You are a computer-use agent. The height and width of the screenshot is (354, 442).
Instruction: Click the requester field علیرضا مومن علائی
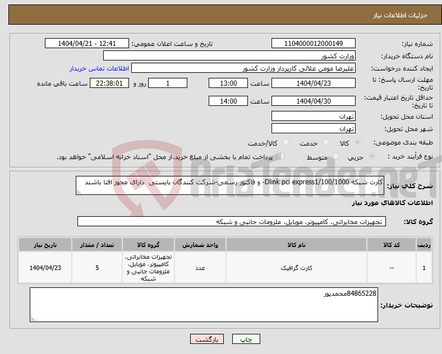(x=243, y=68)
